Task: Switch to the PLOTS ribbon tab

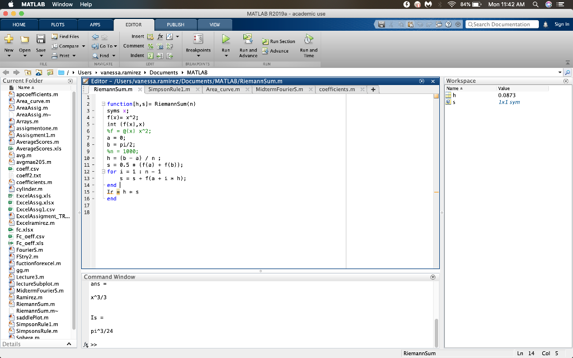Action: coord(56,25)
